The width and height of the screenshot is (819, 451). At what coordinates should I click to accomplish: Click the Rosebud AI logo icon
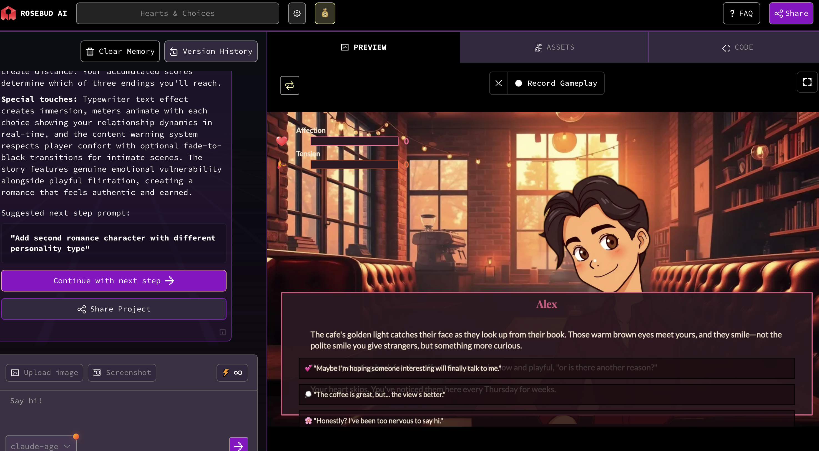[9, 13]
